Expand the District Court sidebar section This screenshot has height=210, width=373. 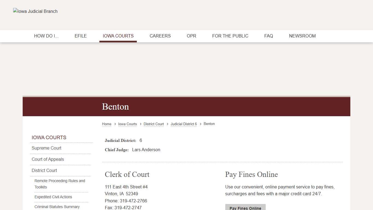click(44, 170)
